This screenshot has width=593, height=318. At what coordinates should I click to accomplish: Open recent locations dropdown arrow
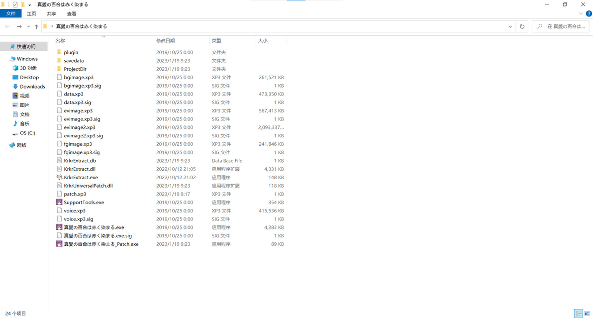[28, 26]
